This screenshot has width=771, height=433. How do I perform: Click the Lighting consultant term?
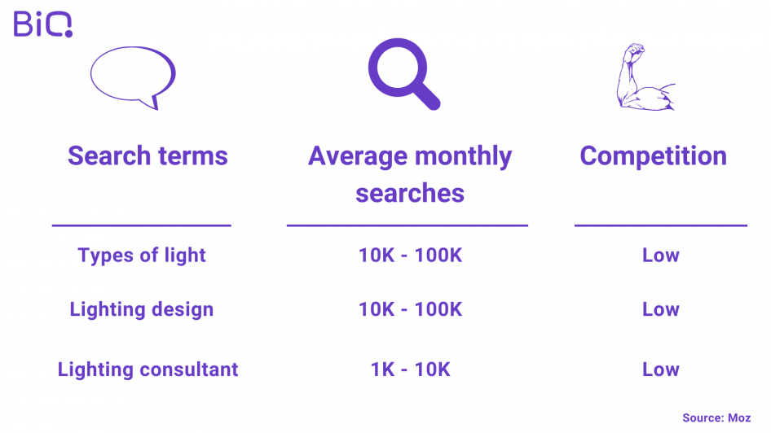pyautogui.click(x=148, y=370)
